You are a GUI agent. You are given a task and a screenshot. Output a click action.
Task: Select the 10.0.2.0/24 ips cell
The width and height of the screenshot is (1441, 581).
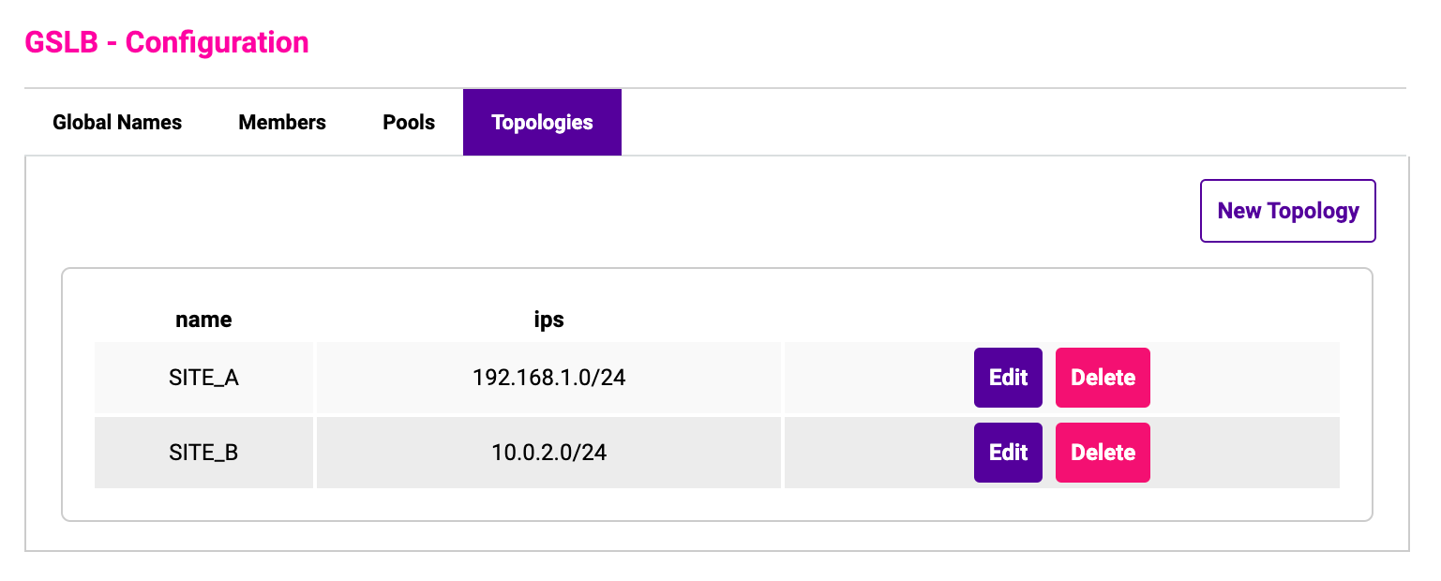click(x=549, y=453)
